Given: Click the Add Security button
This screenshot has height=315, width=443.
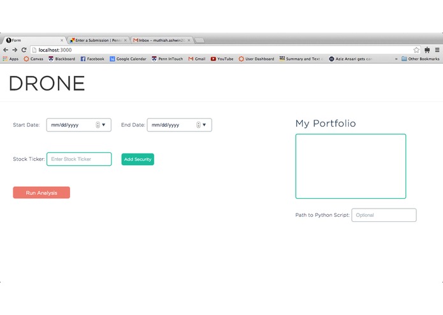Looking at the screenshot, I should (138, 159).
